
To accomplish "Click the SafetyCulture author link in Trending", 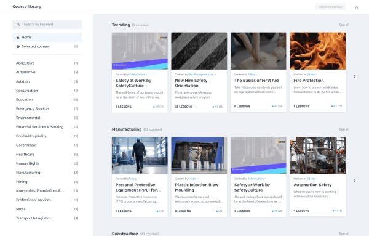I will 137,75.
